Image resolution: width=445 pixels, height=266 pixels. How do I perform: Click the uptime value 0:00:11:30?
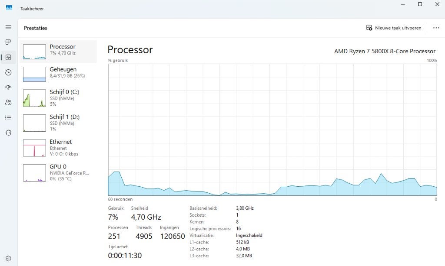point(125,256)
